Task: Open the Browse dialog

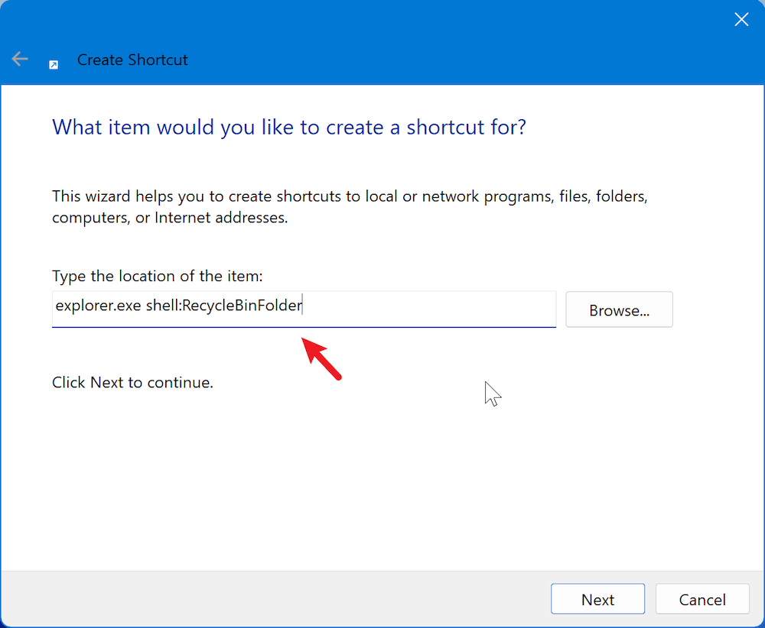Action: pyautogui.click(x=619, y=309)
